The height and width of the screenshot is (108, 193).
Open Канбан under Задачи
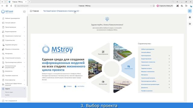coord(7,95)
